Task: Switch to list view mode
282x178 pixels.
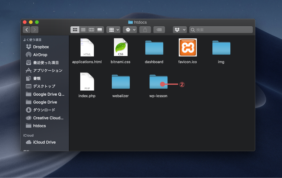Action: (83, 30)
